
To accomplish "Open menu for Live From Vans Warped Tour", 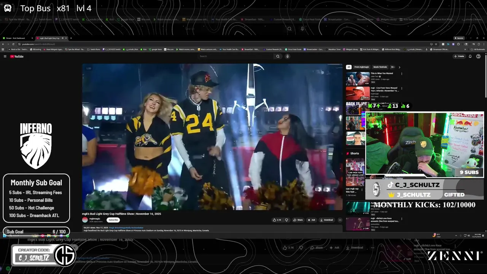I will point(402,88).
